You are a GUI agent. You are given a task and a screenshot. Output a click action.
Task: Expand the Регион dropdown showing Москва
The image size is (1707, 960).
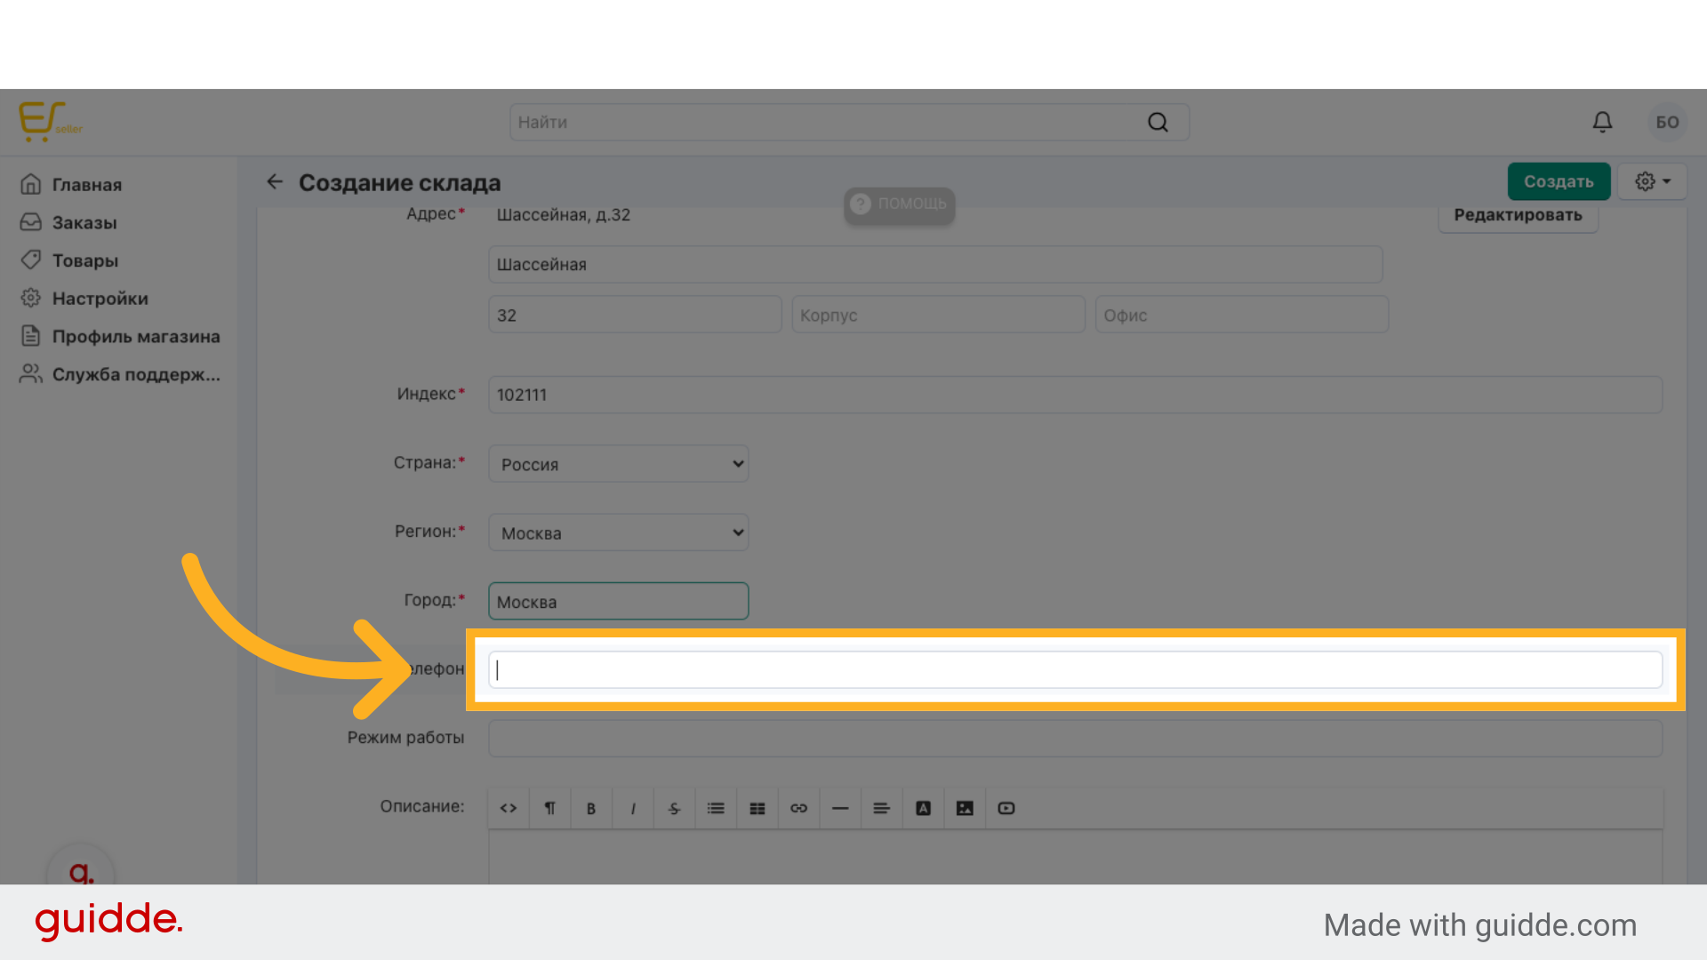(619, 532)
